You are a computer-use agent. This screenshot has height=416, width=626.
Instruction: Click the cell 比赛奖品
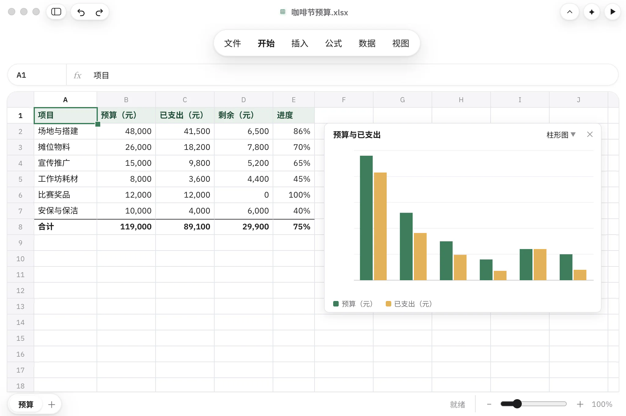tap(65, 195)
